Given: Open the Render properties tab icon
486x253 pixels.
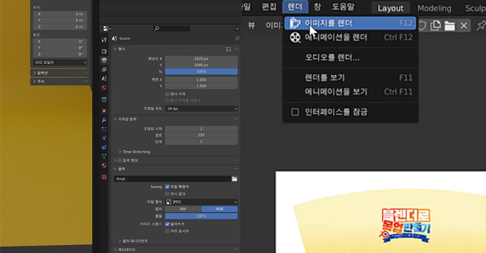Looking at the screenshot, I should click(x=104, y=51).
